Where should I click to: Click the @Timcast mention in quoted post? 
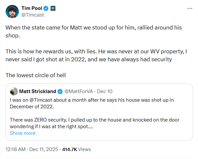41,100
